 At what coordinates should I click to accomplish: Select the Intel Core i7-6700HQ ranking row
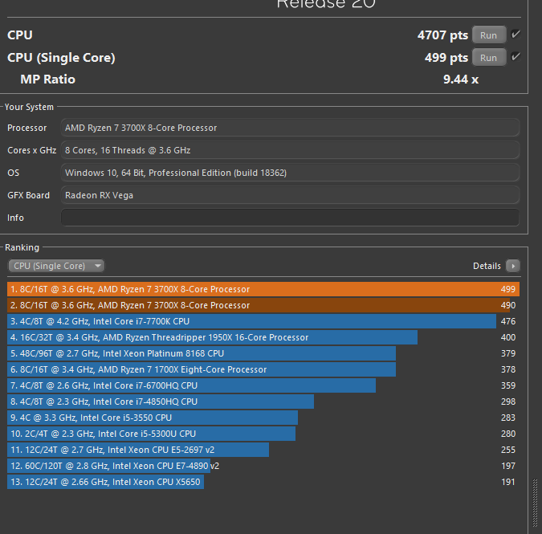pos(263,385)
